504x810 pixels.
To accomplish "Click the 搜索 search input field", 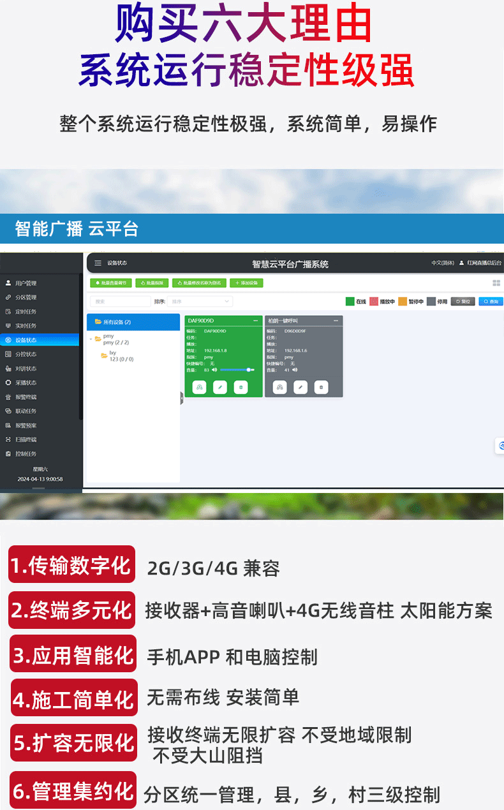I will point(119,301).
